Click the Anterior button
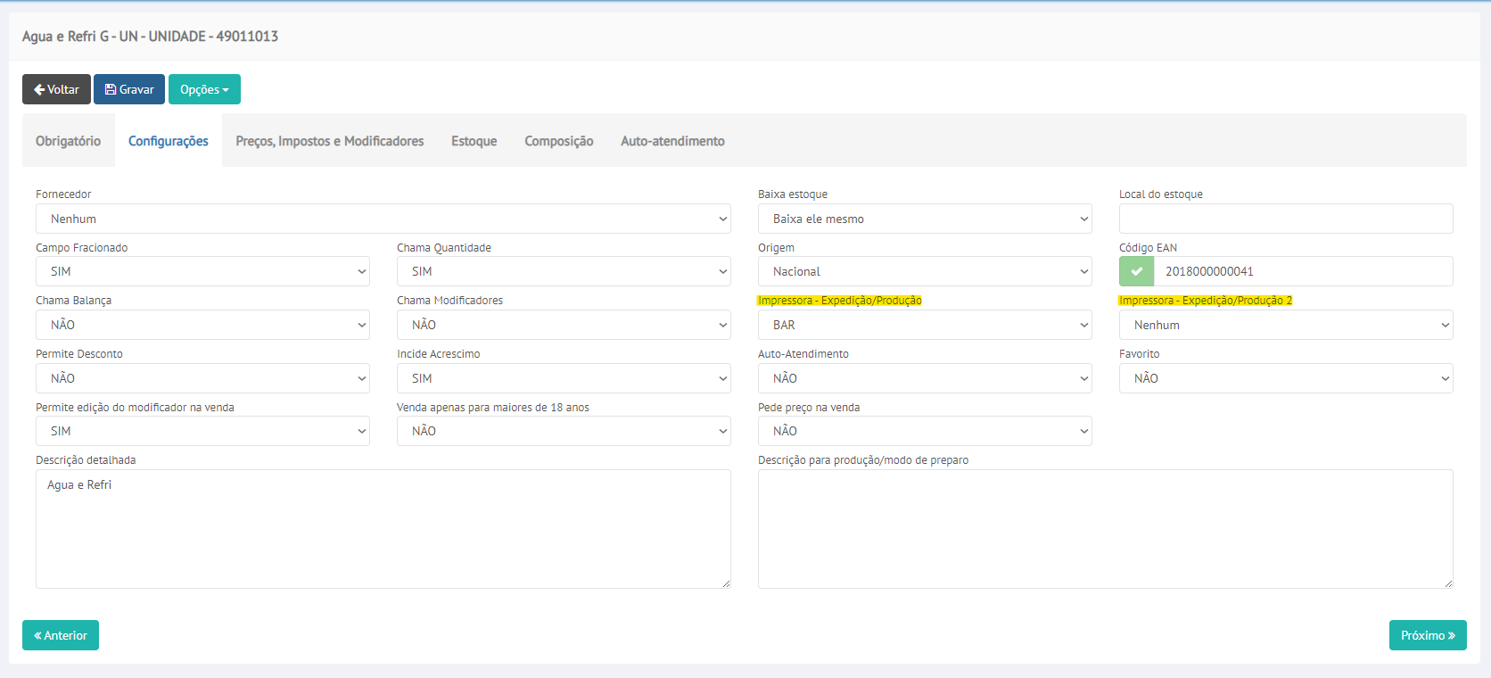The width and height of the screenshot is (1491, 678). point(61,635)
